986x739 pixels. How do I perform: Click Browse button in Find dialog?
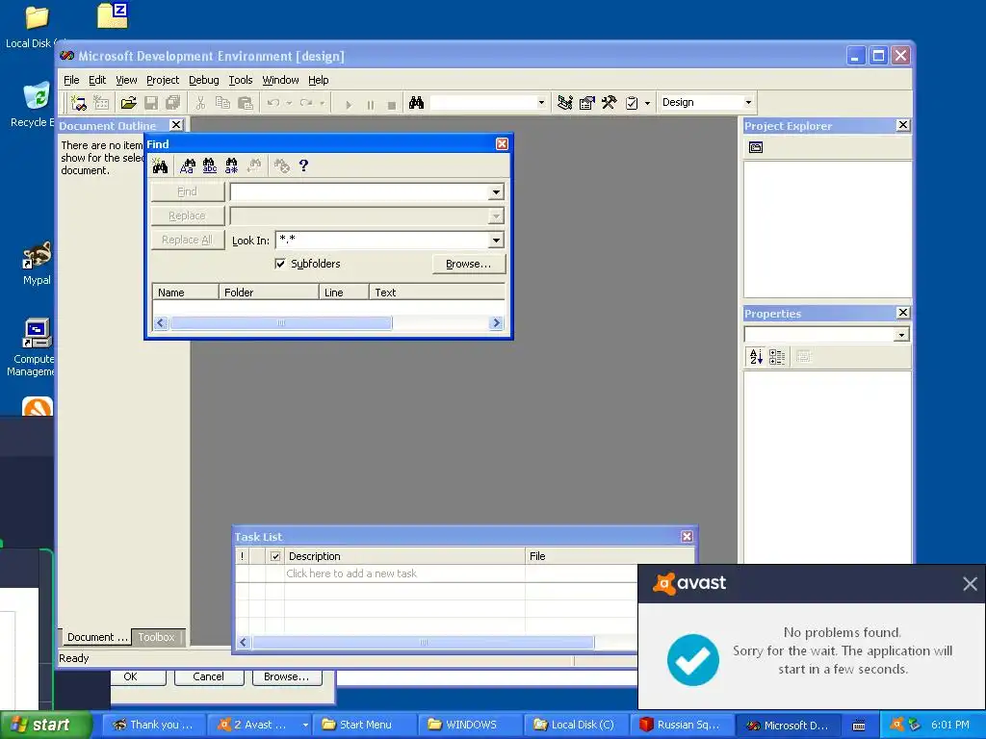click(x=469, y=264)
